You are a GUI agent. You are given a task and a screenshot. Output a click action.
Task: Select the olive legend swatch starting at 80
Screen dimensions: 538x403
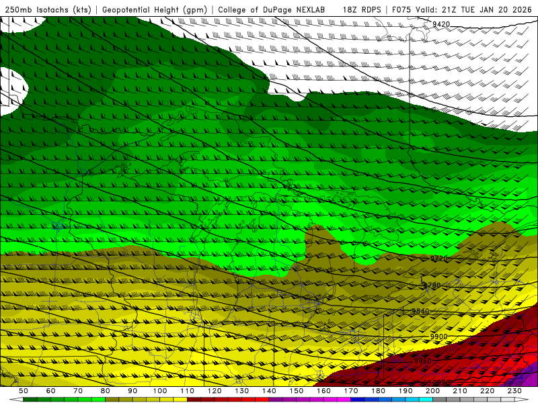tap(112, 400)
